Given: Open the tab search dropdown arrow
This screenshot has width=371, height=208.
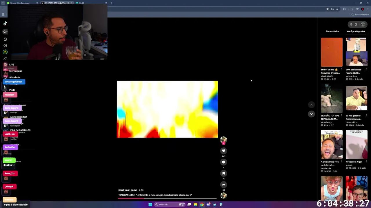Looking at the screenshot, I should pos(3,3).
